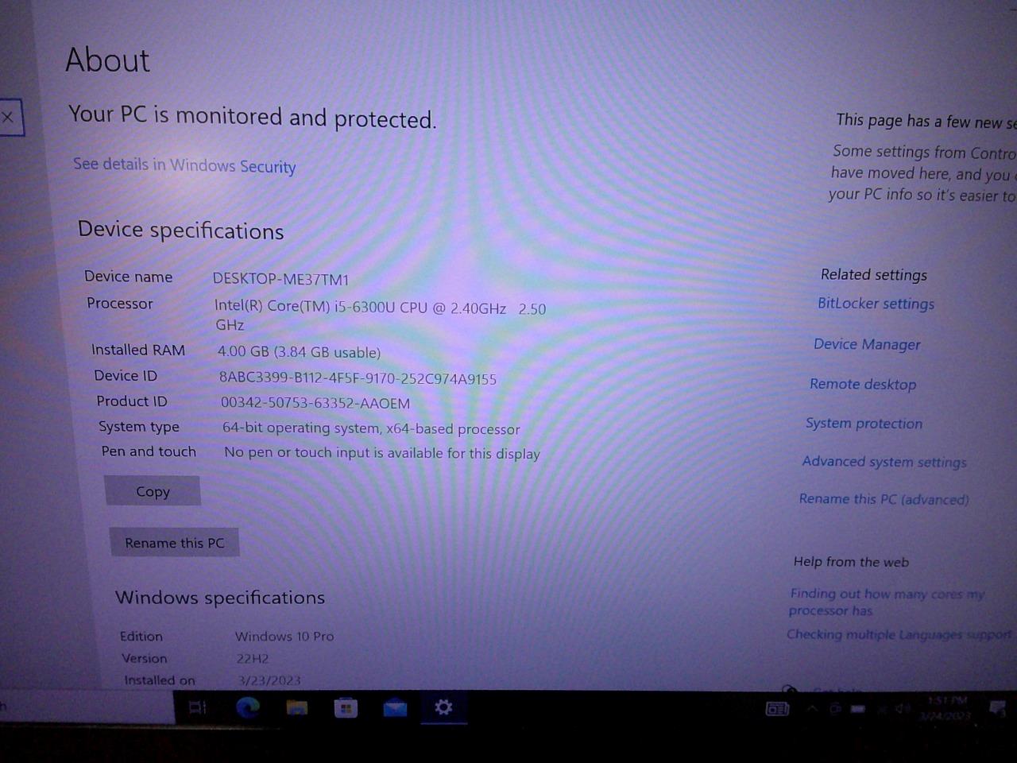Screen dimensions: 1017x763
Task: Open Device Manager link
Action: 867,344
